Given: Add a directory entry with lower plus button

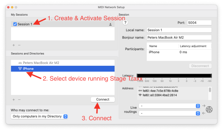Looking at the screenshot, I should [14, 100].
